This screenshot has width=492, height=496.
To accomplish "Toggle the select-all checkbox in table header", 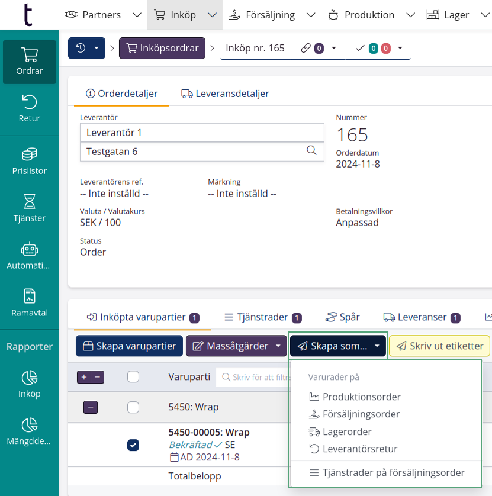I will pos(133,376).
